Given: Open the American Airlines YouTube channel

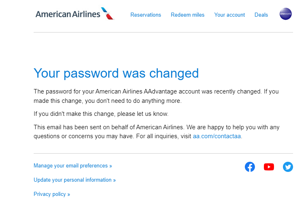Looking at the screenshot, I should tap(269, 167).
